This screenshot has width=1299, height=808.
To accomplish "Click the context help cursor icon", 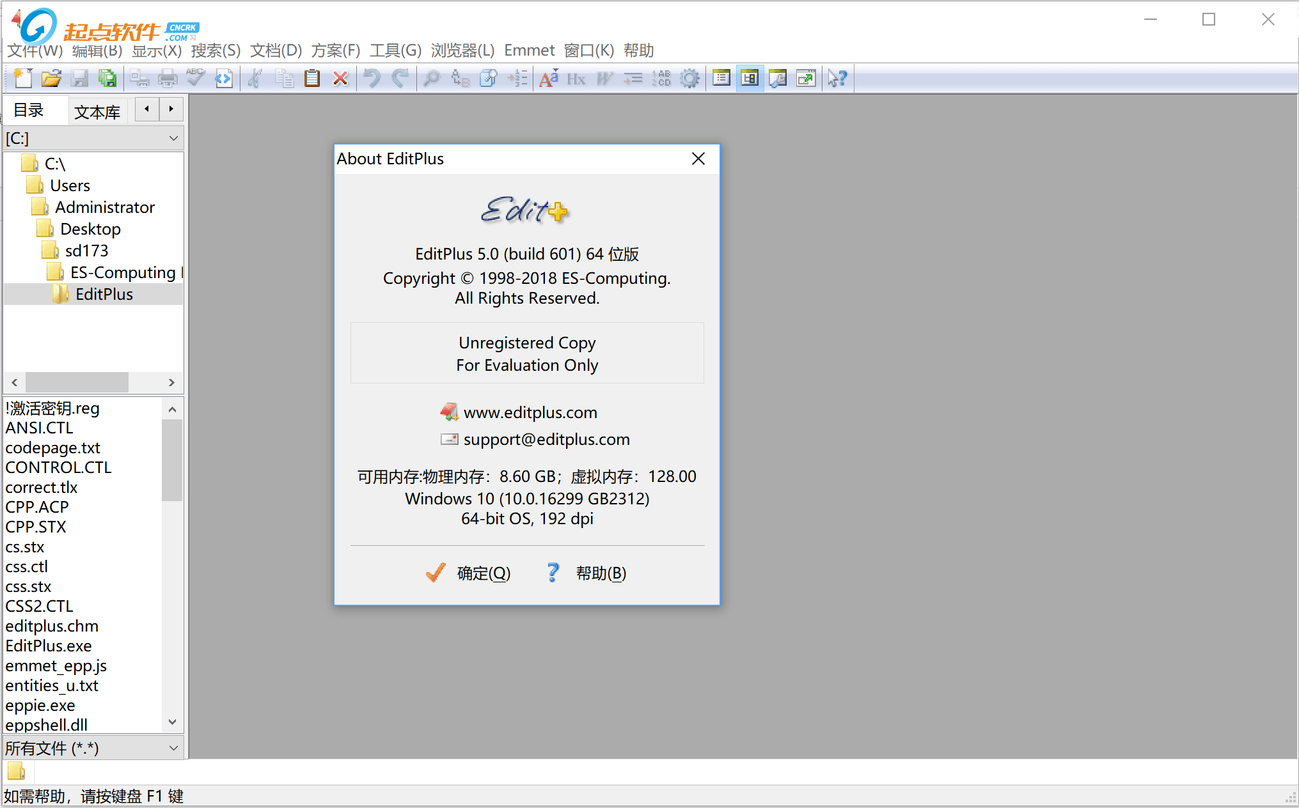I will 837,78.
